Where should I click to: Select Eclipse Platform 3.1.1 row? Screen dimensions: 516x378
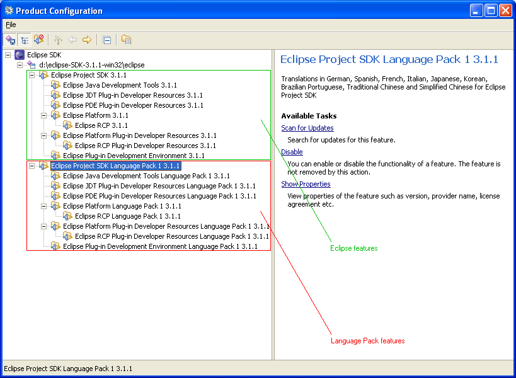pos(95,115)
